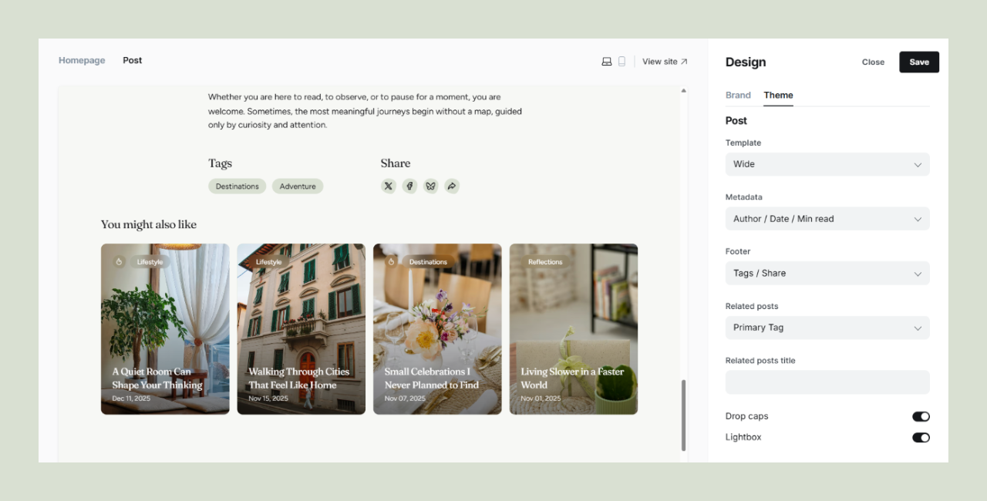Turn off the Lightbox toggle
Screen dimensions: 987x501
(921, 438)
